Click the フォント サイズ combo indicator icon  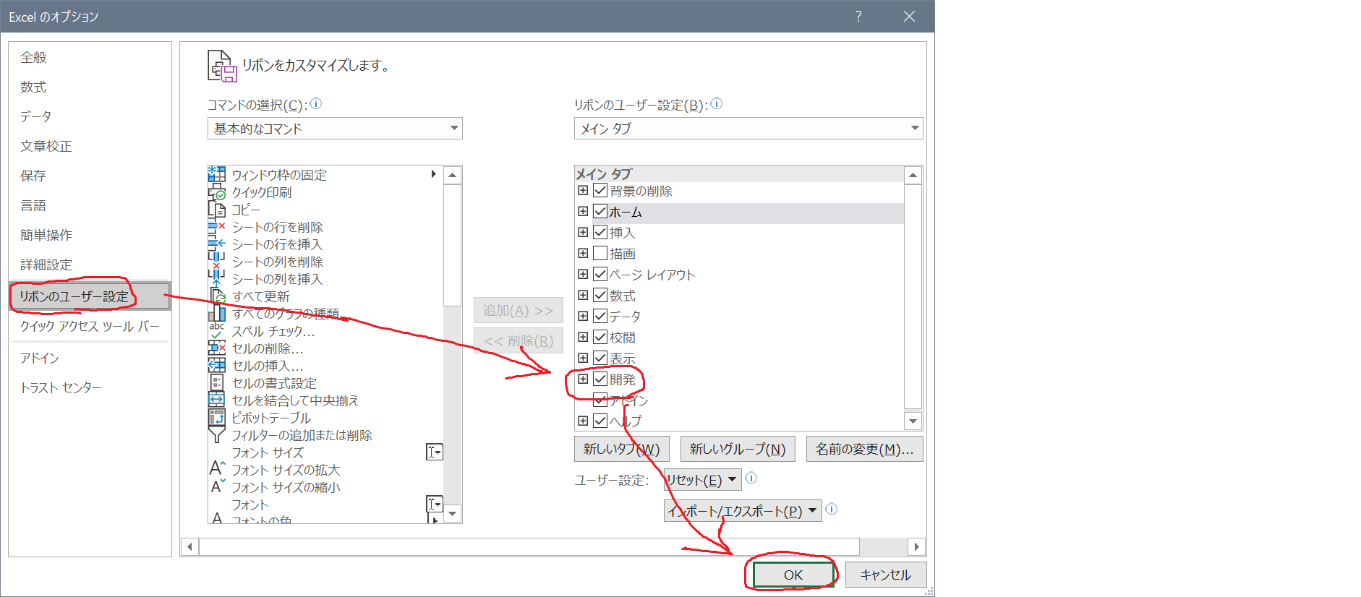coord(434,452)
